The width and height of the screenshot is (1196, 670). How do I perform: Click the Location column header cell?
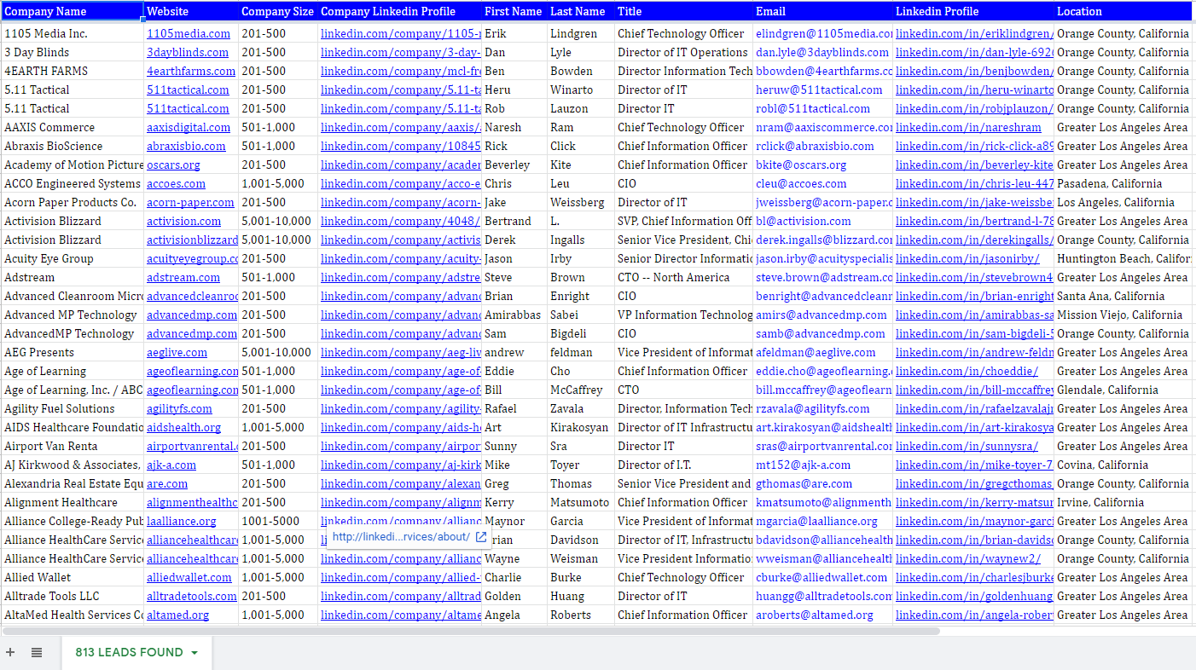(1122, 12)
